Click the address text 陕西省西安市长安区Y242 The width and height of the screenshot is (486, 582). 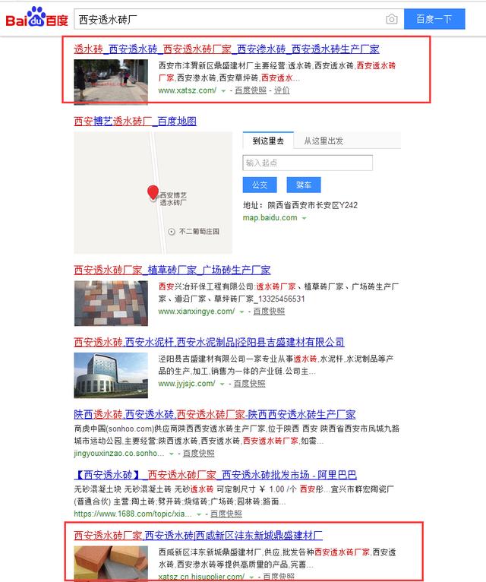312,205
